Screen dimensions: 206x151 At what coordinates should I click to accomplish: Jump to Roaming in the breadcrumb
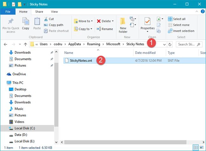click(93, 44)
